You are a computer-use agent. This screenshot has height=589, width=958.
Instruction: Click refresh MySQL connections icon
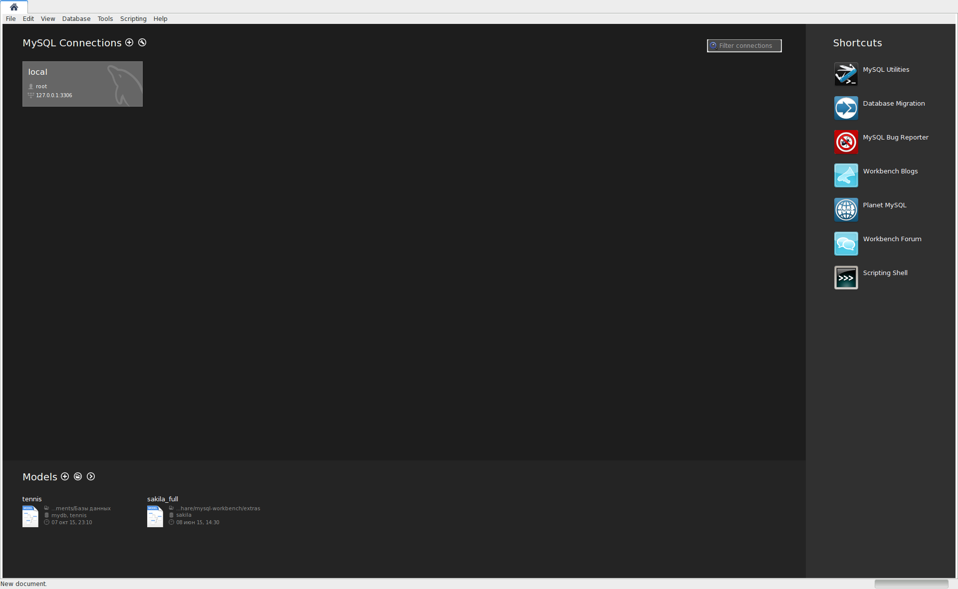point(142,42)
